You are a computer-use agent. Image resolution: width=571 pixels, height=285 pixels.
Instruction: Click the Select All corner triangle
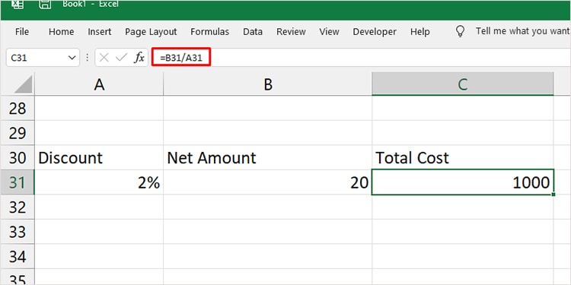click(24, 84)
